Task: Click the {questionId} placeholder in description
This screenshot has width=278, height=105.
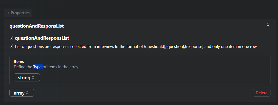Action: [154, 47]
